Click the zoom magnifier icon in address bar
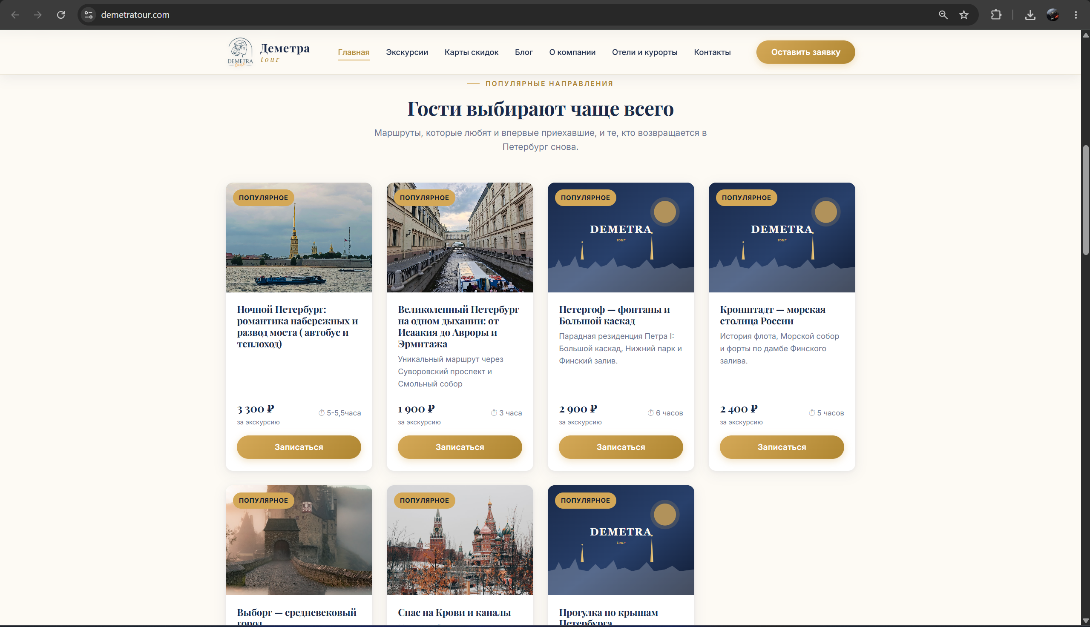The width and height of the screenshot is (1090, 627). [x=943, y=15]
